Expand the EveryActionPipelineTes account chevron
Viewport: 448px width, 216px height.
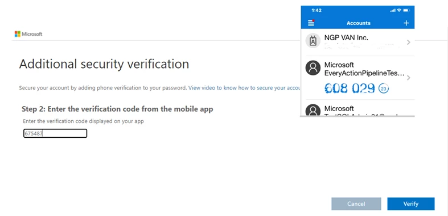(408, 78)
